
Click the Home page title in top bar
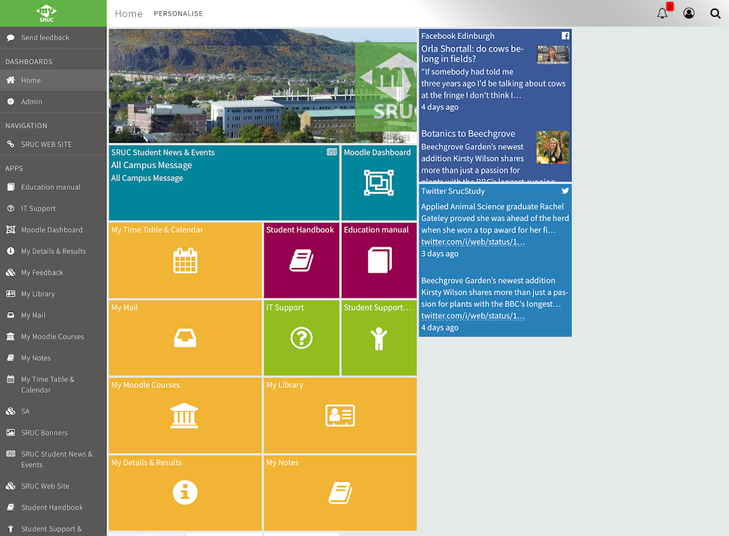[x=129, y=13]
